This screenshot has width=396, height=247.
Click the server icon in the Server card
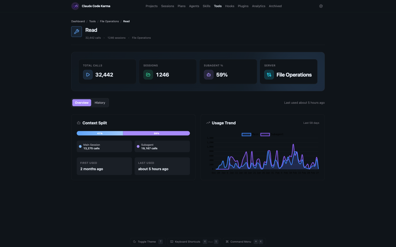269,75
